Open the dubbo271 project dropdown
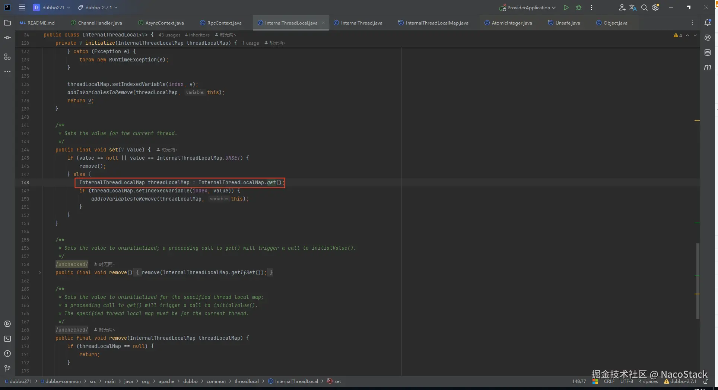Screen dimensions: 718x390 tap(52, 7)
